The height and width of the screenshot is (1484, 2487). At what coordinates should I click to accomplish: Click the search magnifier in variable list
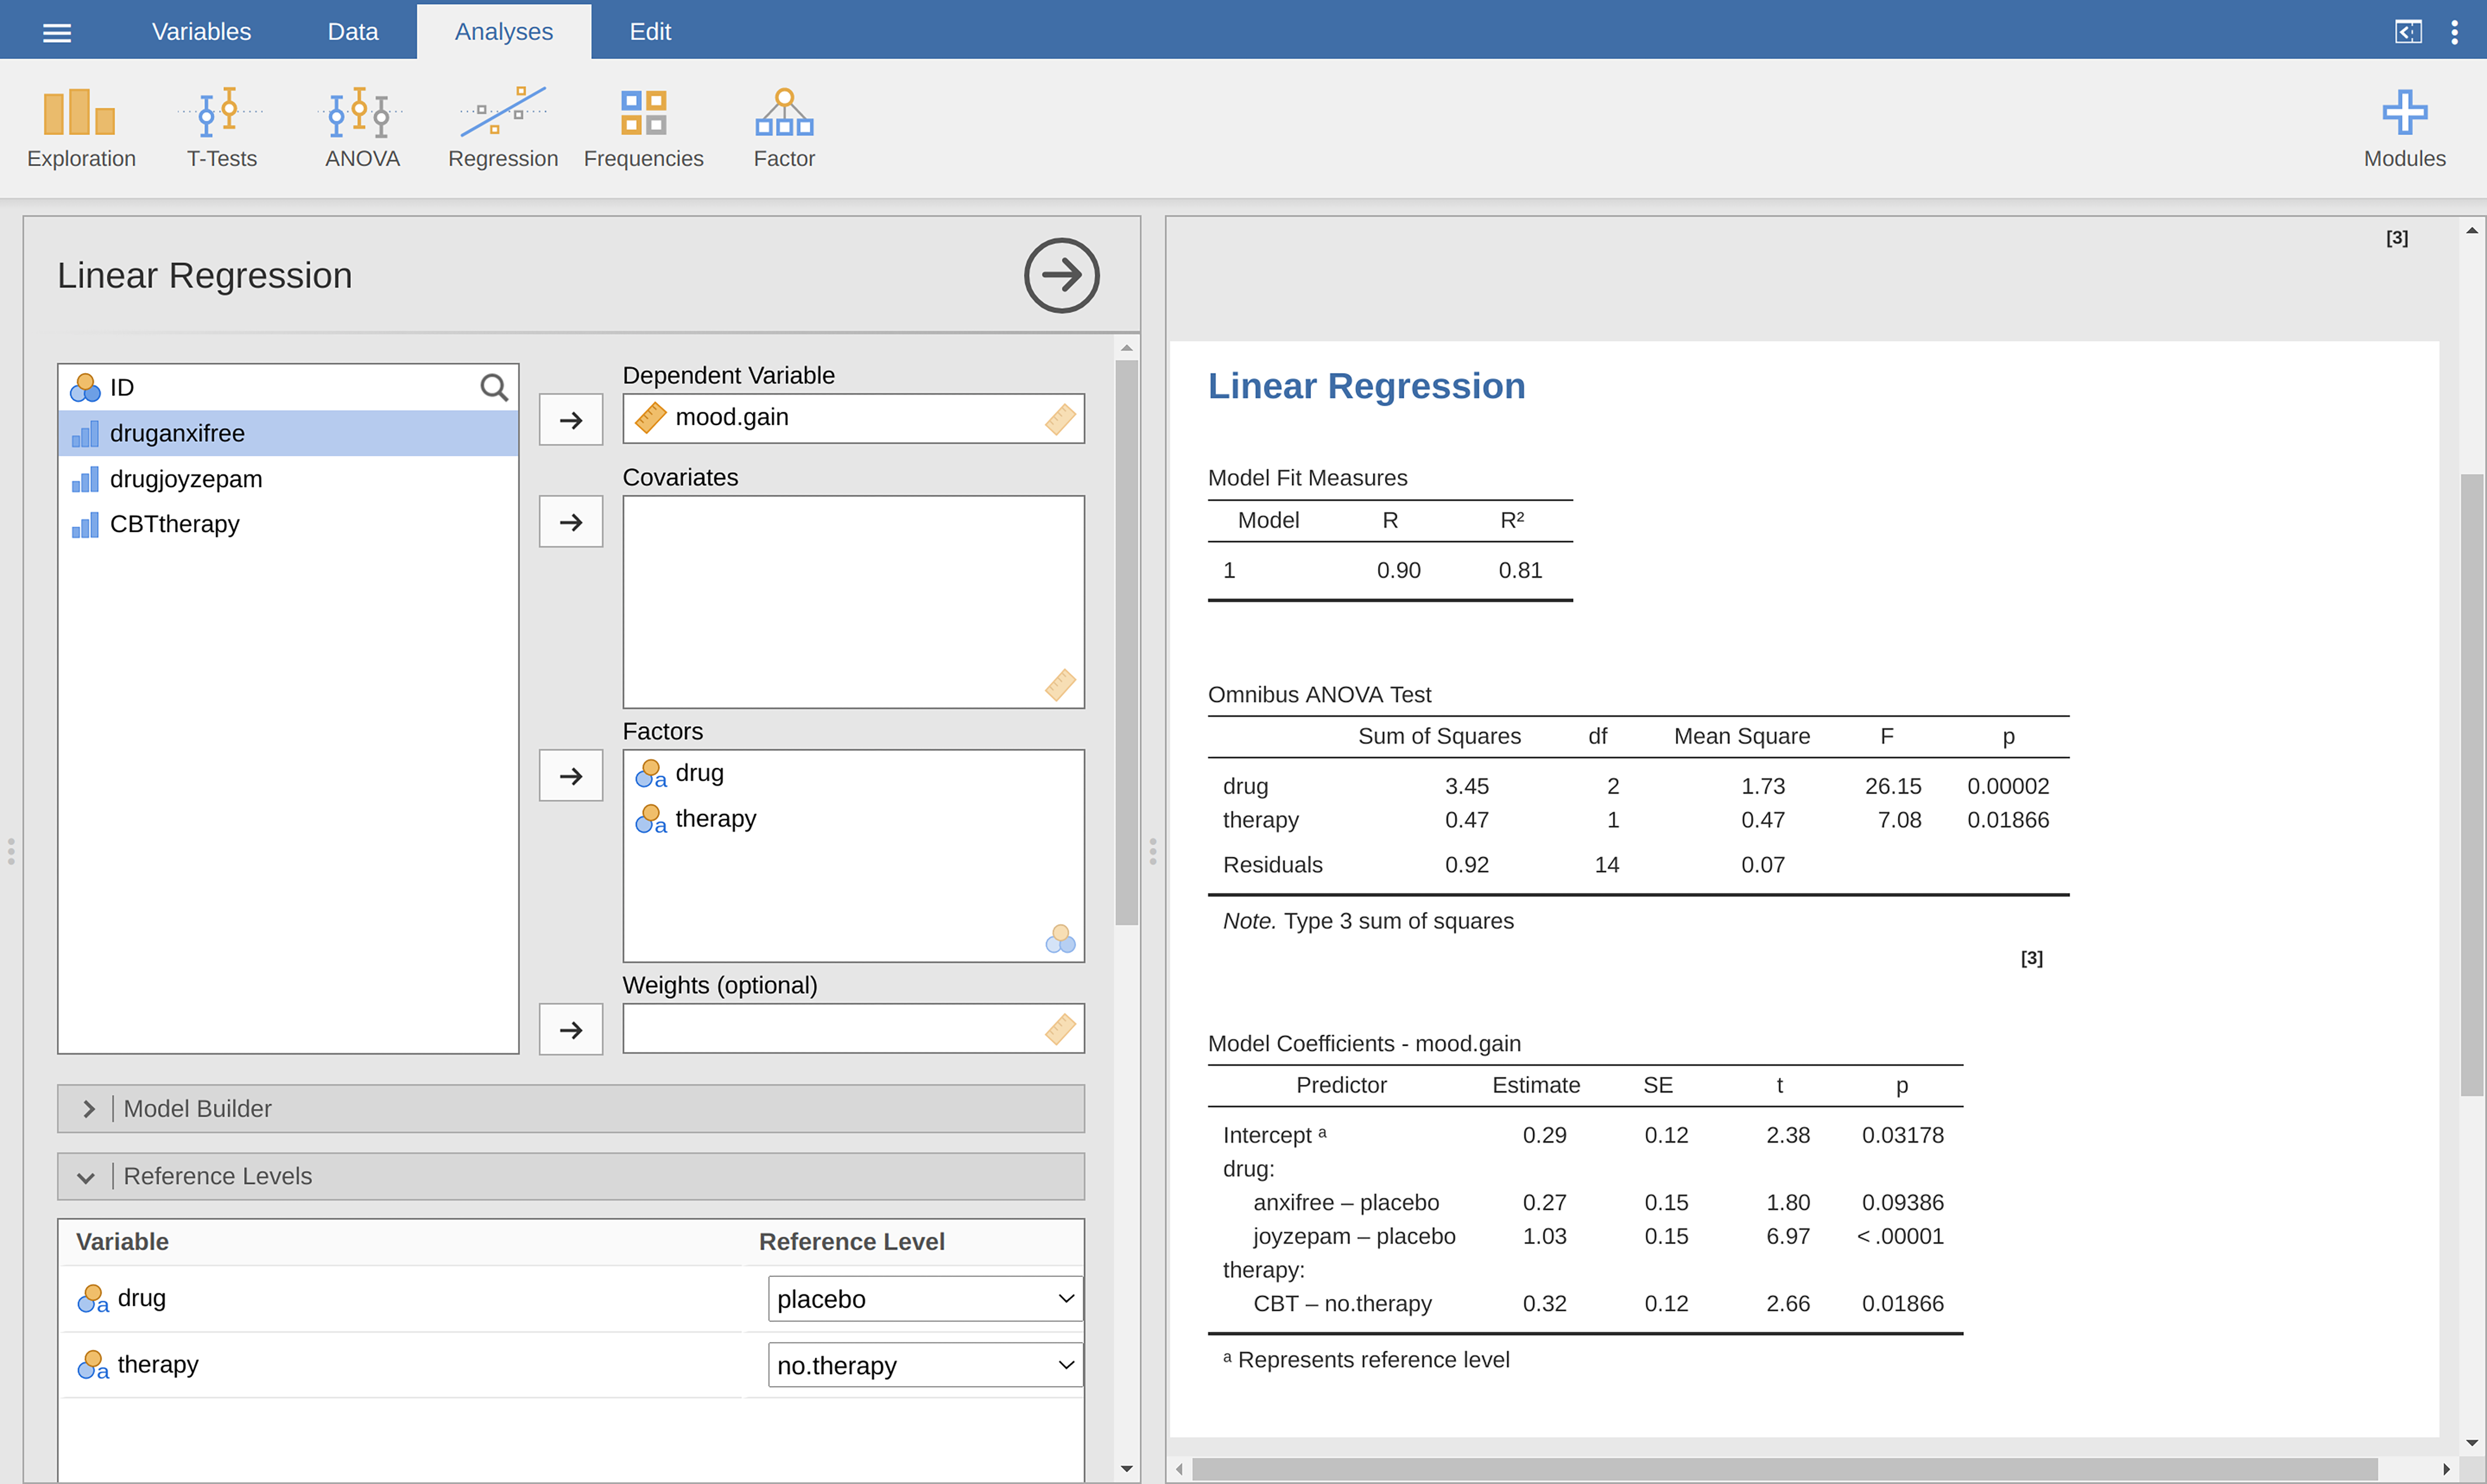(494, 387)
